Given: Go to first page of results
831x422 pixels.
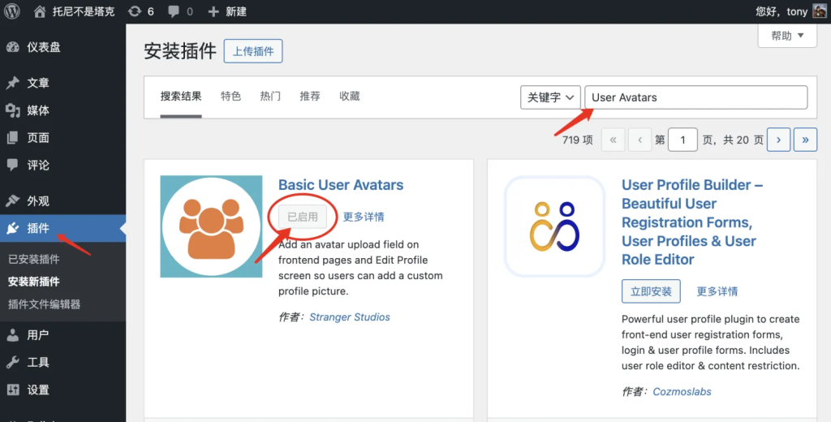Looking at the screenshot, I should coord(614,140).
